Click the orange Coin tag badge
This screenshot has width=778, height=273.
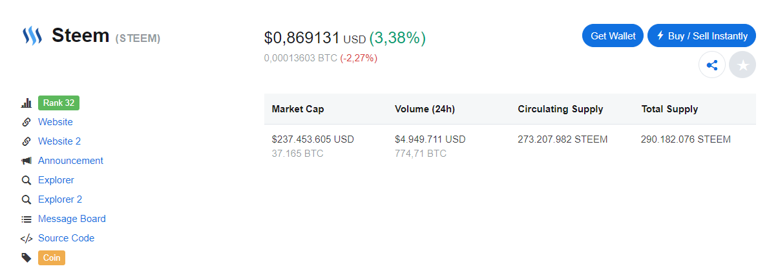click(x=52, y=258)
